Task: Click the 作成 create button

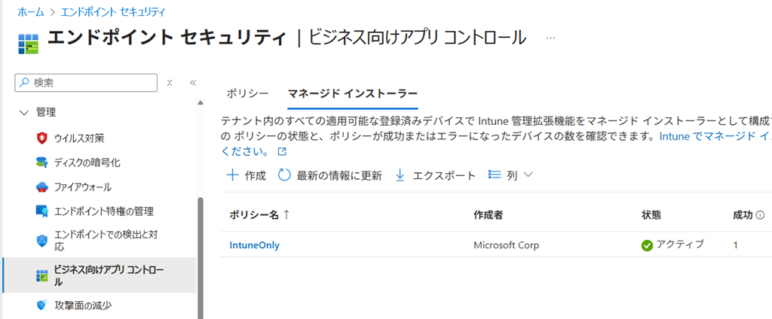Action: [x=247, y=175]
